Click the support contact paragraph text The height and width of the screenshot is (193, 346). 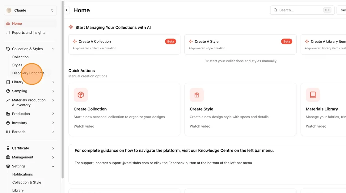pyautogui.click(x=164, y=163)
